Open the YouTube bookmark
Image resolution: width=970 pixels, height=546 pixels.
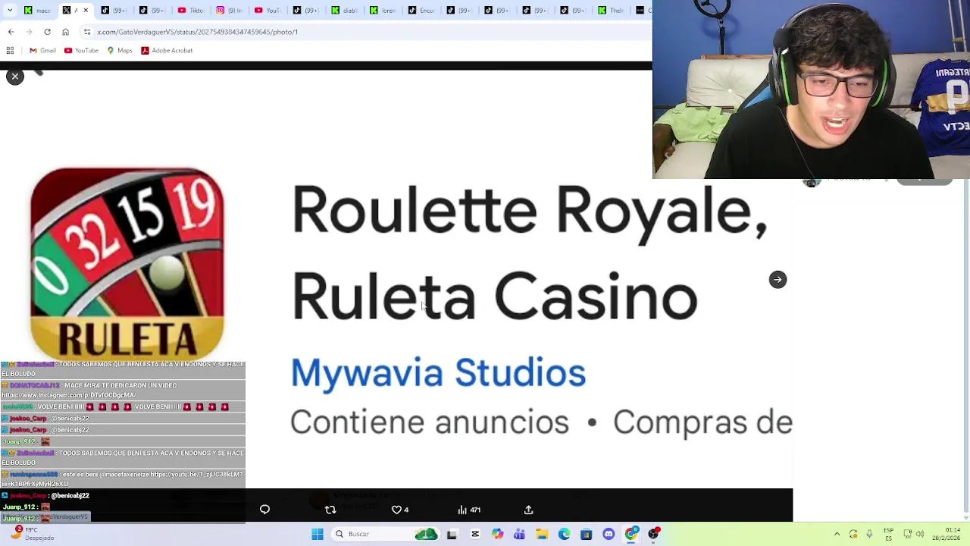point(81,50)
